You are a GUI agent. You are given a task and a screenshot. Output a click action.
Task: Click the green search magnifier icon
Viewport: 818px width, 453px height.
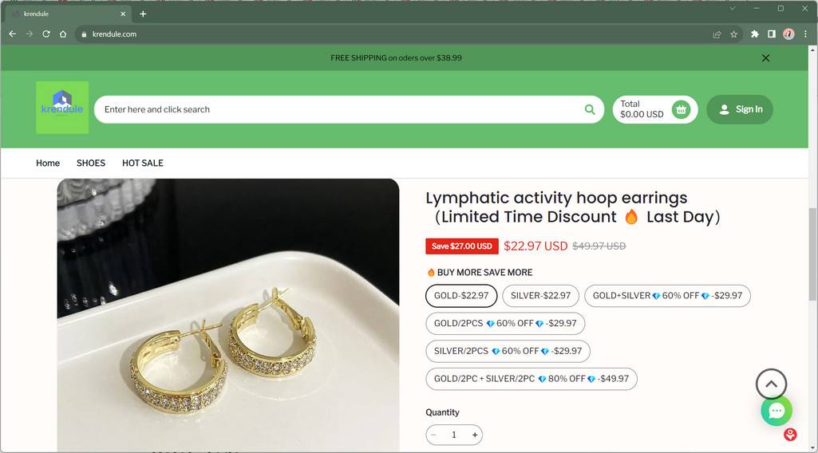click(590, 110)
